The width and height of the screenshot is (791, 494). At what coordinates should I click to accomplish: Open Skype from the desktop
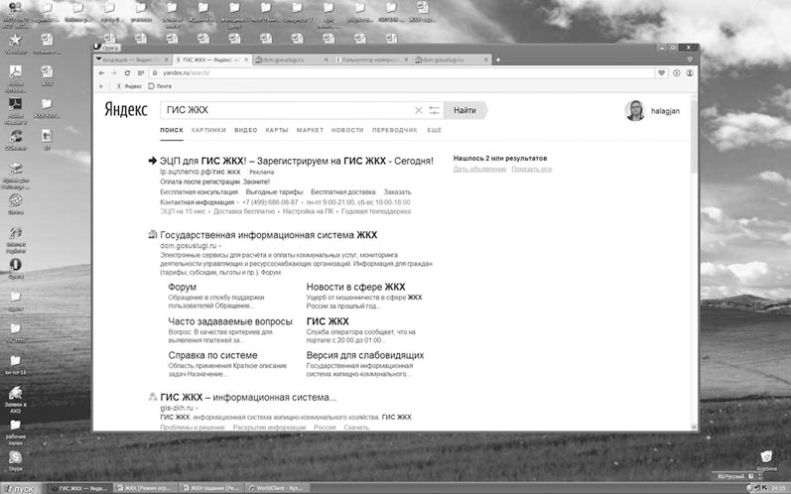coord(15,460)
